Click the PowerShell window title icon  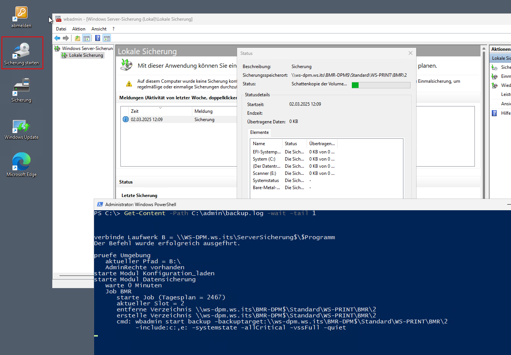click(x=100, y=204)
